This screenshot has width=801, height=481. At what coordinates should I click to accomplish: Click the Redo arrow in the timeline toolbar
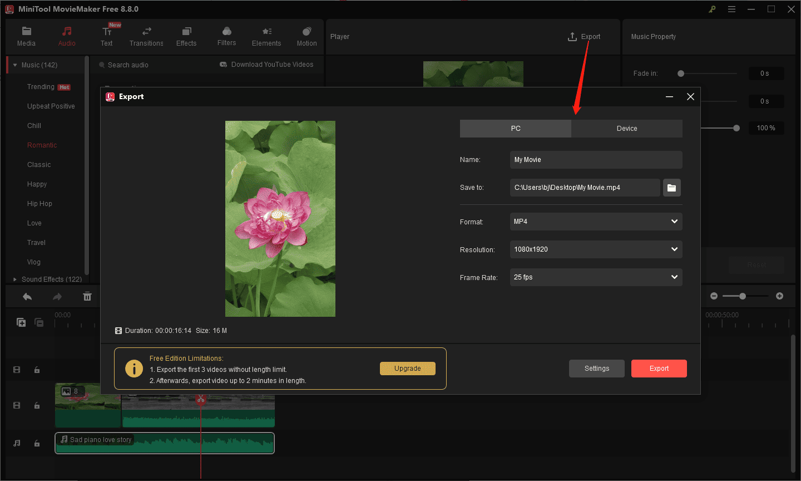pos(57,297)
